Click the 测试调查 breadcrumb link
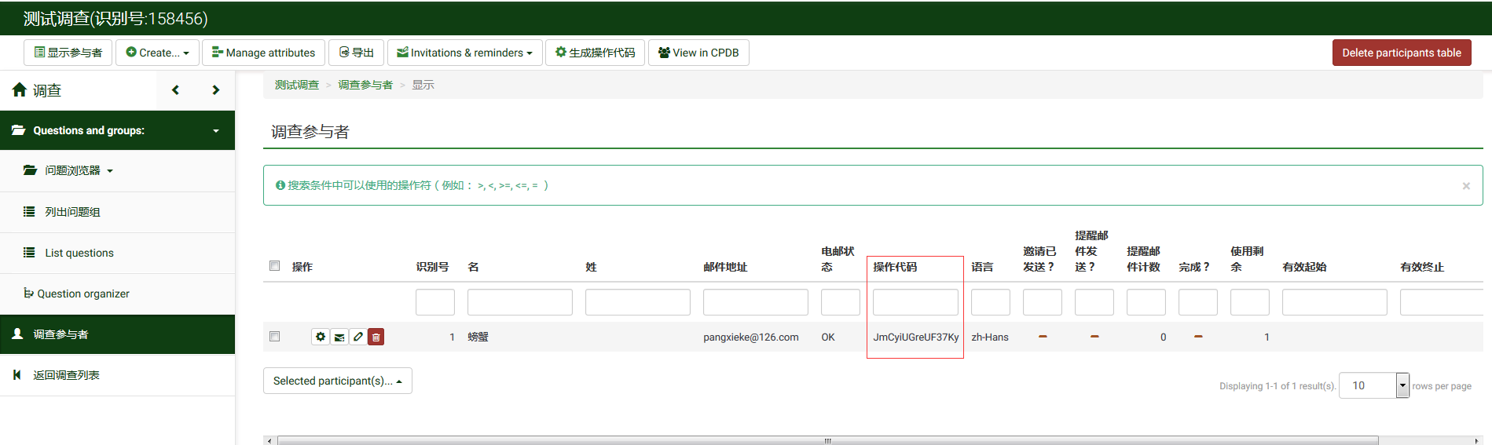 click(x=296, y=85)
